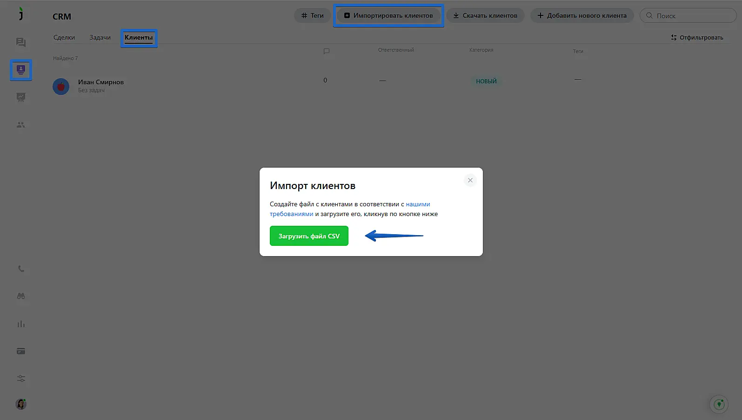742x420 pixels.
Task: Open the нашими требованиями link
Action: tap(418, 204)
